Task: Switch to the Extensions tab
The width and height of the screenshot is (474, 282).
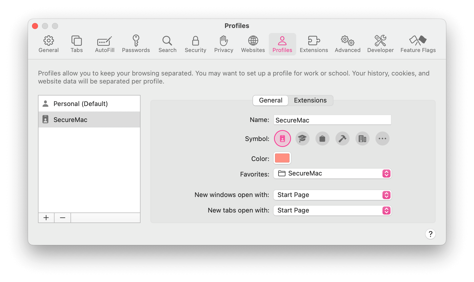Action: 310,100
